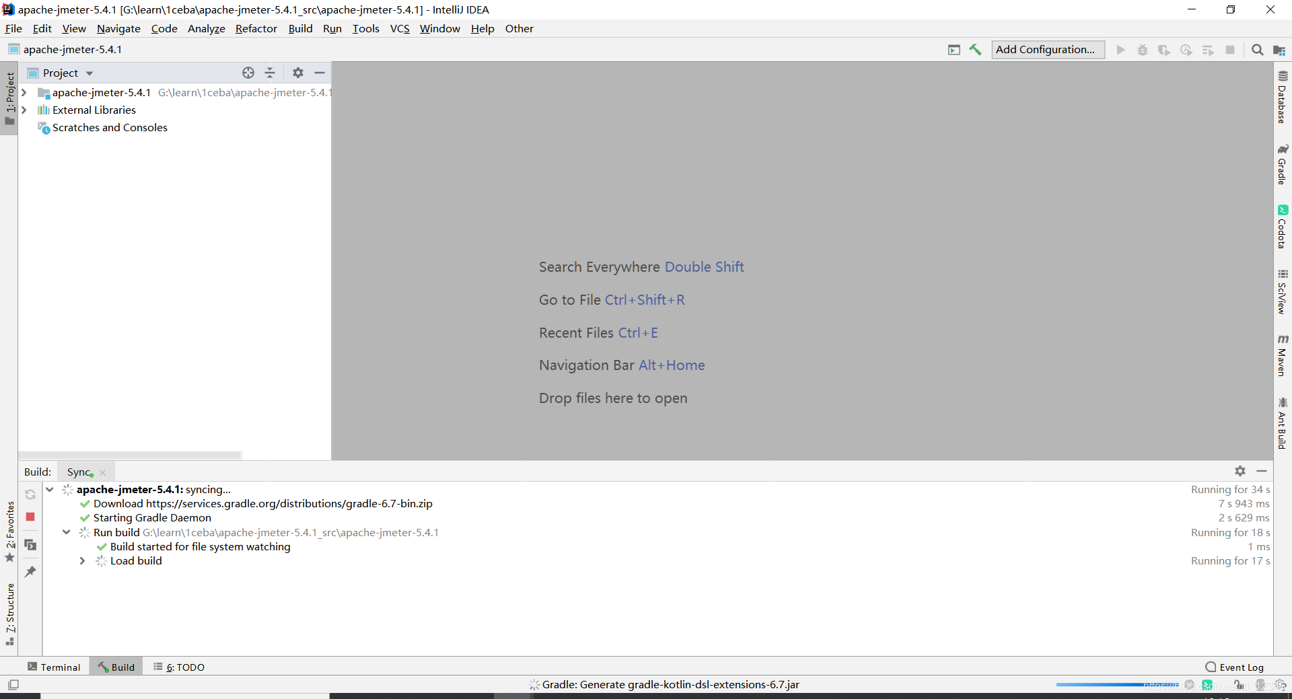Open the Tools menu
This screenshot has height=699, width=1292.
[365, 28]
